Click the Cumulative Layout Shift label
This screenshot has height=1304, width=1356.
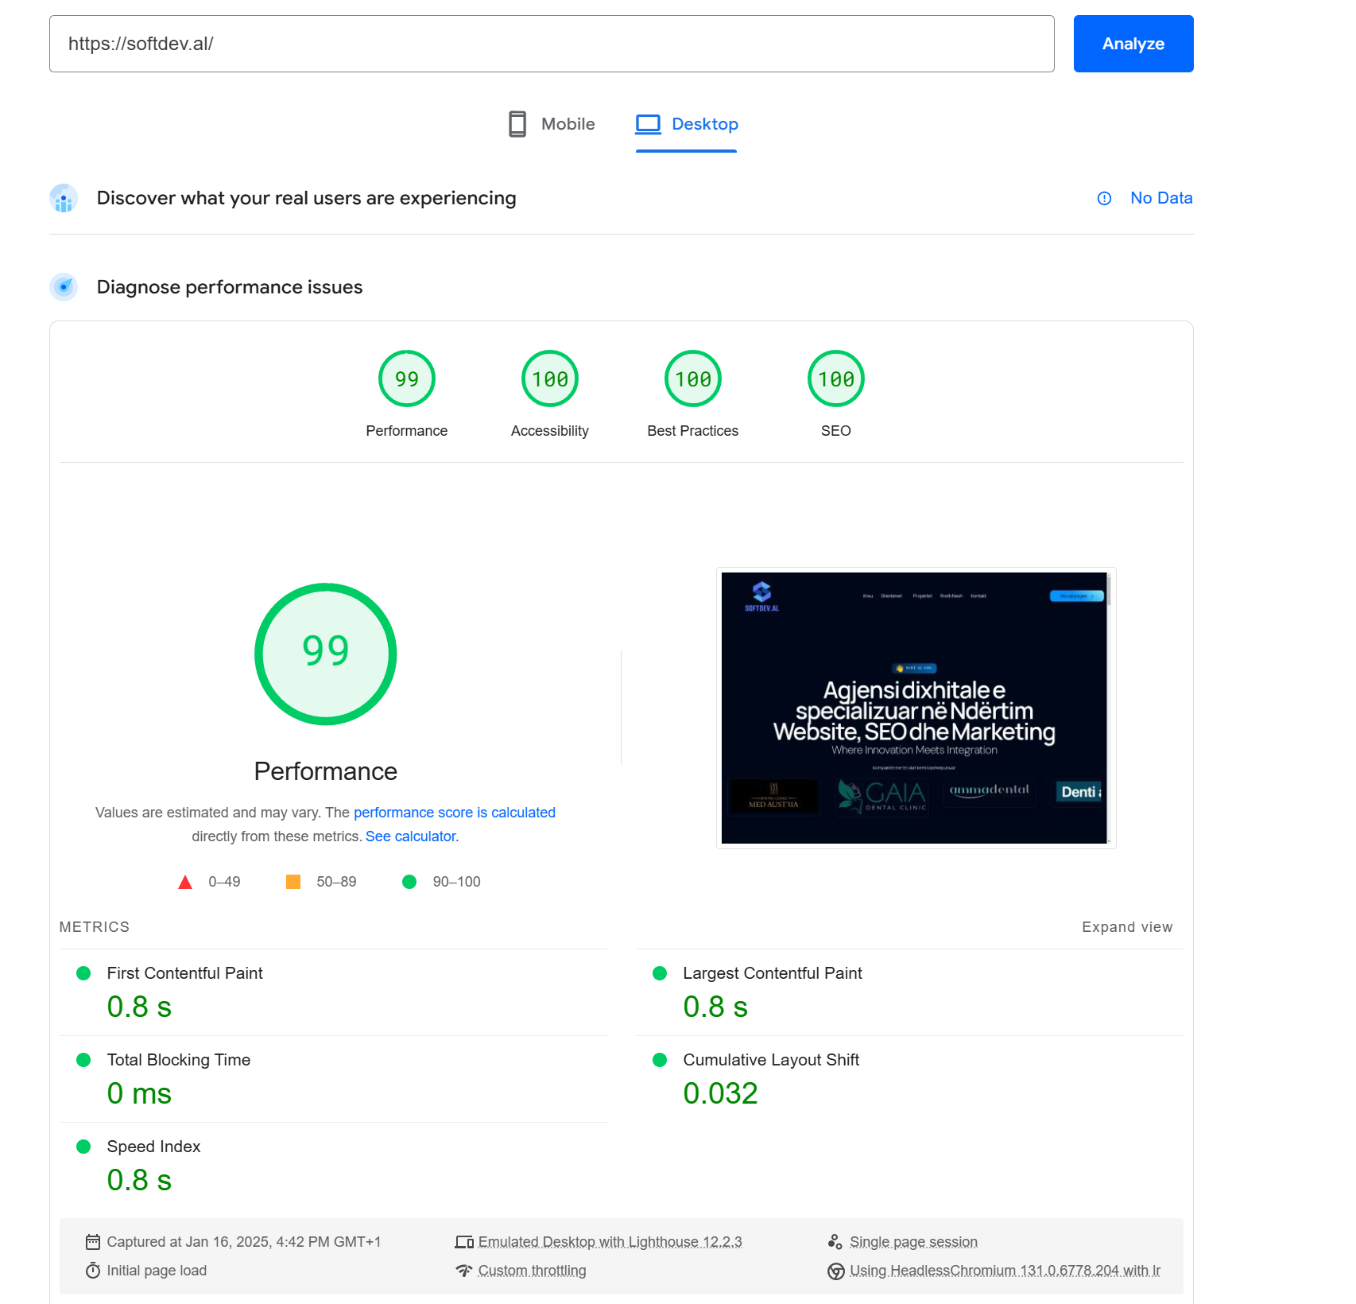click(x=771, y=1060)
